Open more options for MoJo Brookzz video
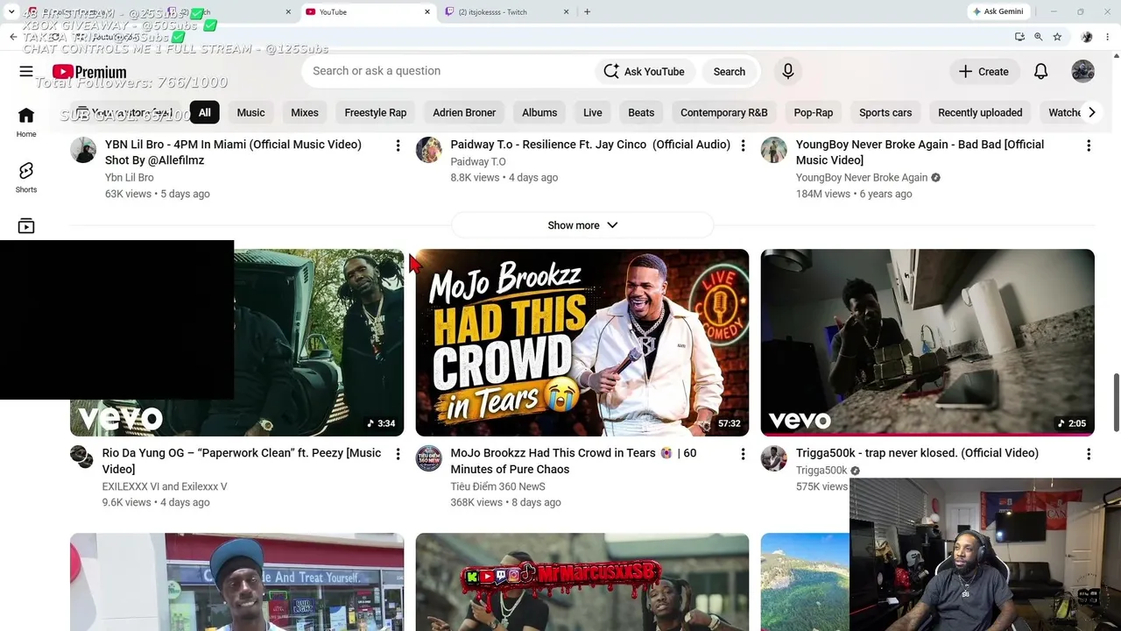The height and width of the screenshot is (631, 1121). pyautogui.click(x=743, y=454)
